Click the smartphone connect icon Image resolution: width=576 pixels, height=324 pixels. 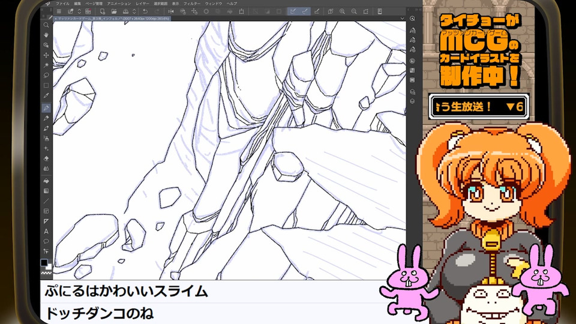(x=380, y=12)
